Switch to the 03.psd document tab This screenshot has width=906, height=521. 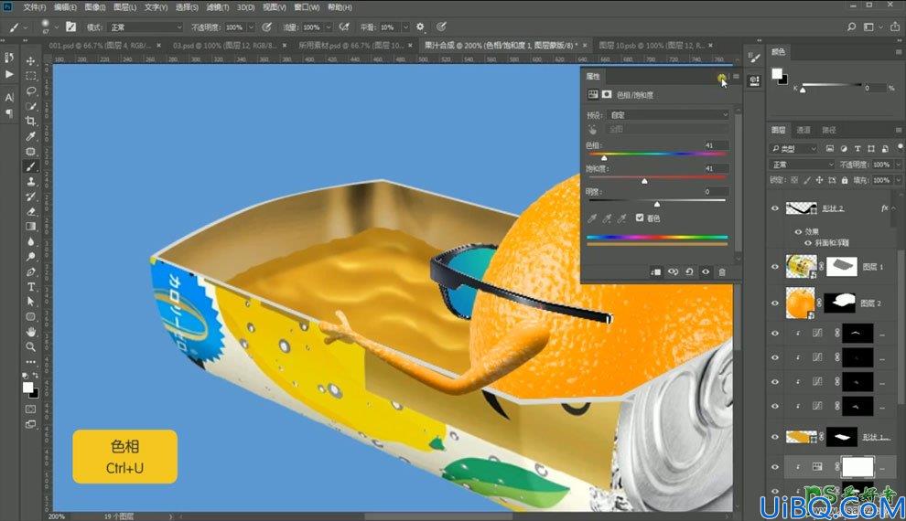point(225,45)
